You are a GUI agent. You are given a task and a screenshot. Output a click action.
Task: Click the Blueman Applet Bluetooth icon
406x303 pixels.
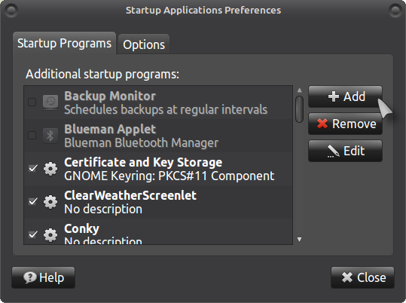pyautogui.click(x=50, y=136)
